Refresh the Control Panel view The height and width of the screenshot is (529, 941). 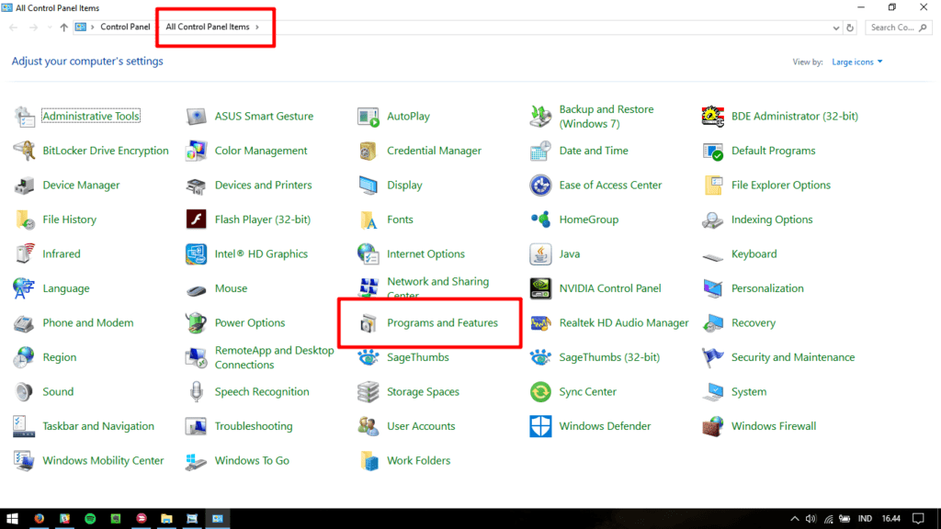[850, 28]
